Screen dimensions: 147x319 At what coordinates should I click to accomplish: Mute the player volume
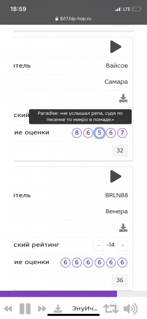click(130, 309)
